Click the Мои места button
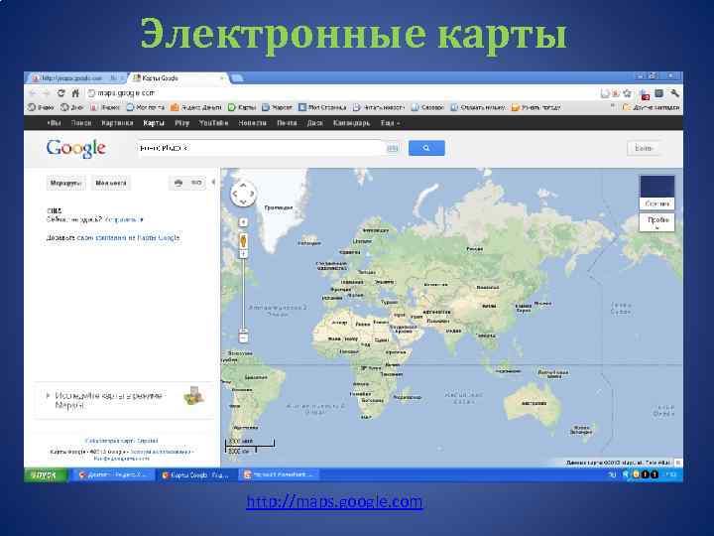The width and height of the screenshot is (714, 536). click(111, 183)
